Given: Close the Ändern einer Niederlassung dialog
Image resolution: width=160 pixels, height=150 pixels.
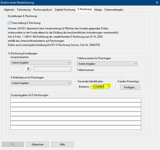Looking at the screenshot, I should tap(157, 2).
